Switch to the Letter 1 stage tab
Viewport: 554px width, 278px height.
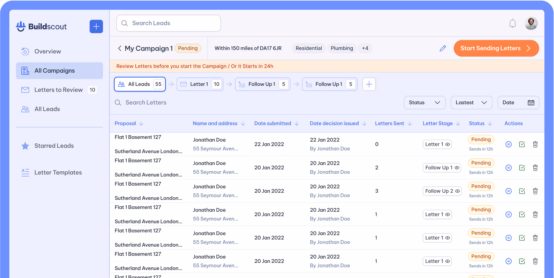[x=200, y=84]
